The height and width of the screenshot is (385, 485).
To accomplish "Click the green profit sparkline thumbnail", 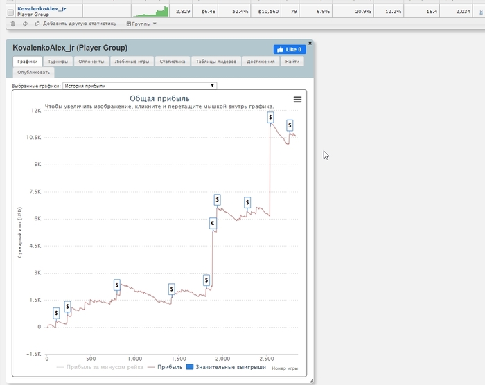I will pyautogui.click(x=150, y=12).
